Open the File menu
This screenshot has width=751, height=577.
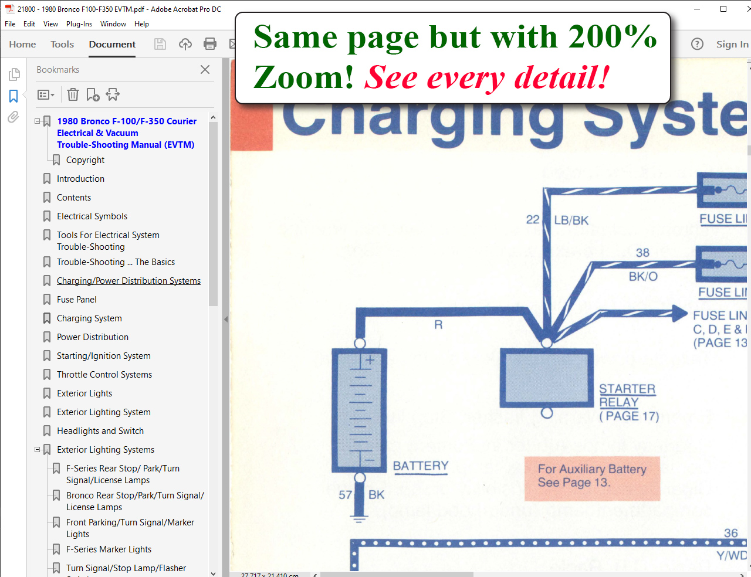coord(10,24)
